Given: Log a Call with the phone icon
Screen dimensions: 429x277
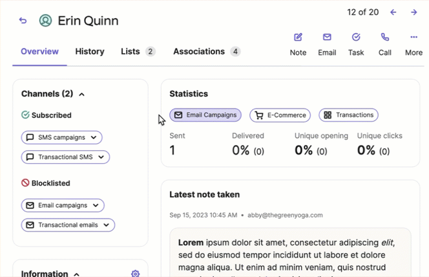Looking at the screenshot, I should 385,38.
